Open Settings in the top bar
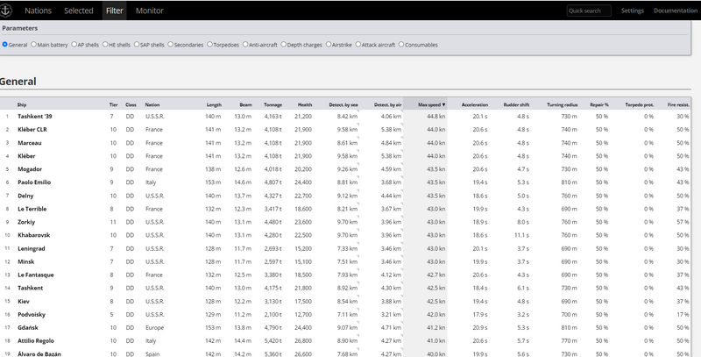Image resolution: width=701 pixels, height=357 pixels. [632, 11]
